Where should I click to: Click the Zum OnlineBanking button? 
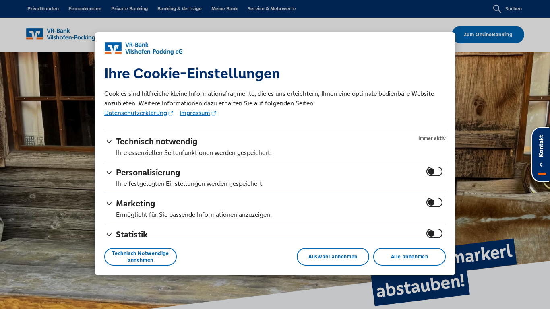tap(488, 35)
